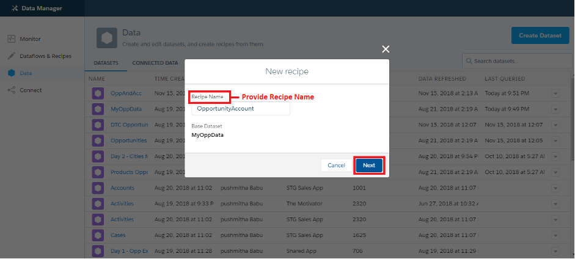Screen dimensions: 575x259
Task: Close the New recipe dialog
Action: (x=386, y=49)
